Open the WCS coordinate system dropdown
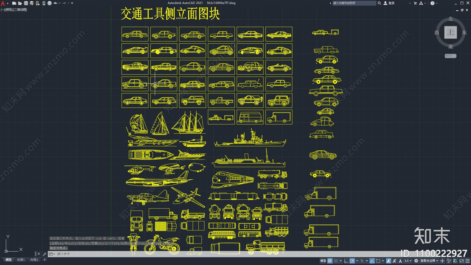Image resolution: width=471 pixels, height=265 pixels. (x=450, y=56)
